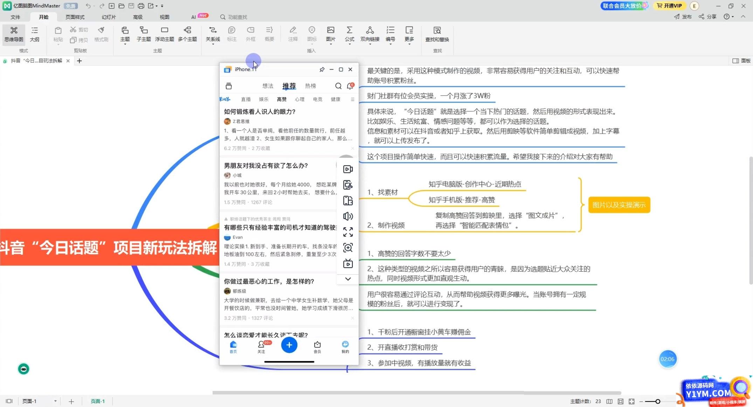This screenshot has height=407, width=753.
Task: Expand the Relationship (关系线) dropdown
Action: (213, 44)
